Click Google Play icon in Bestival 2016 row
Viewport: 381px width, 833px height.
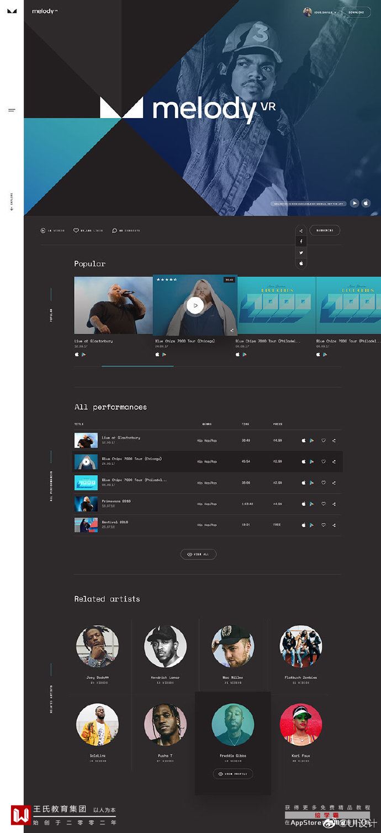(x=311, y=525)
